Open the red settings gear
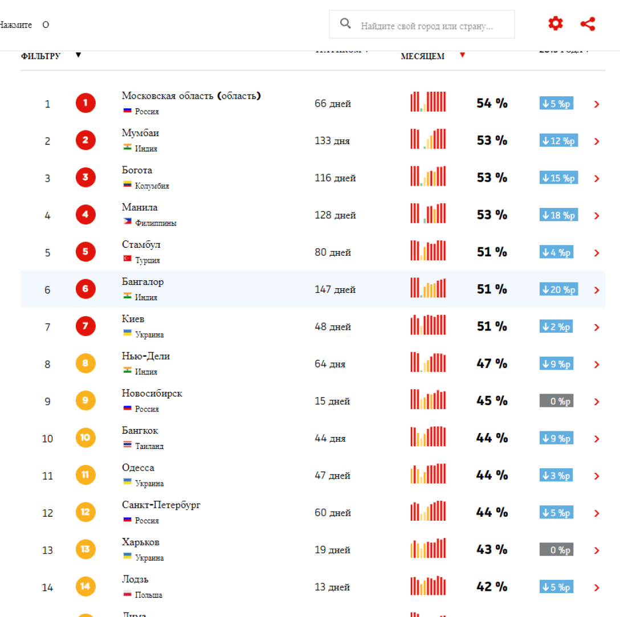Image resolution: width=620 pixels, height=617 pixels. pyautogui.click(x=555, y=23)
